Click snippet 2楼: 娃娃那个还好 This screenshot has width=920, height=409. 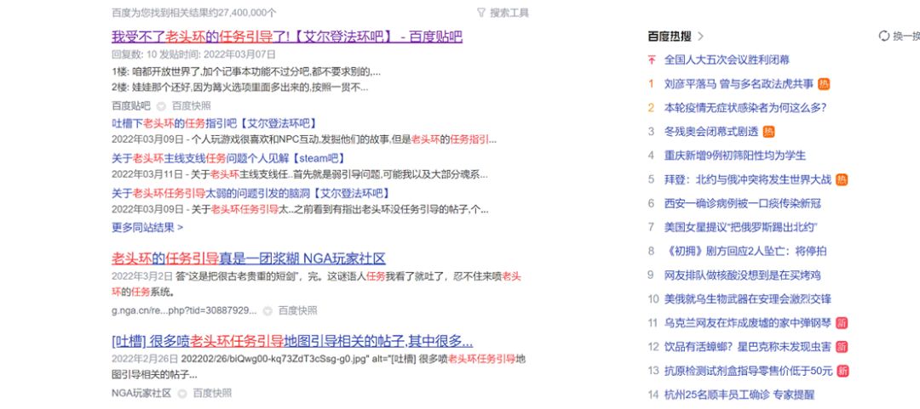tap(239, 88)
